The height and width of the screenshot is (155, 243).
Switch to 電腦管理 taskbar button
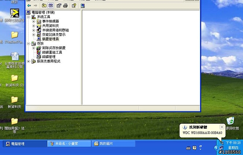coord(25,144)
